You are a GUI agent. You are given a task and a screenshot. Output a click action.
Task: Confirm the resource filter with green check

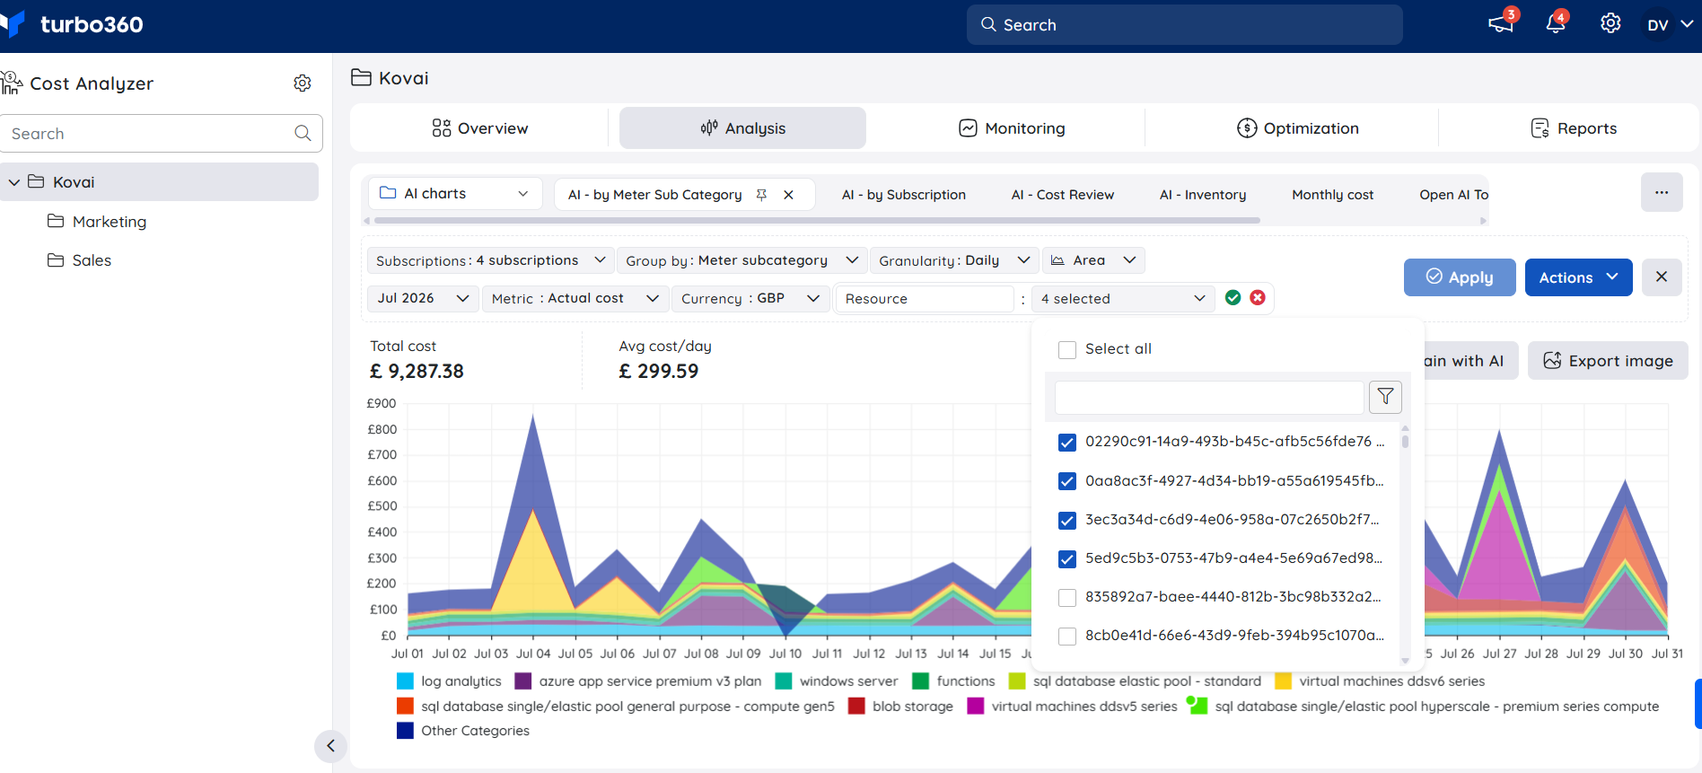tap(1233, 298)
